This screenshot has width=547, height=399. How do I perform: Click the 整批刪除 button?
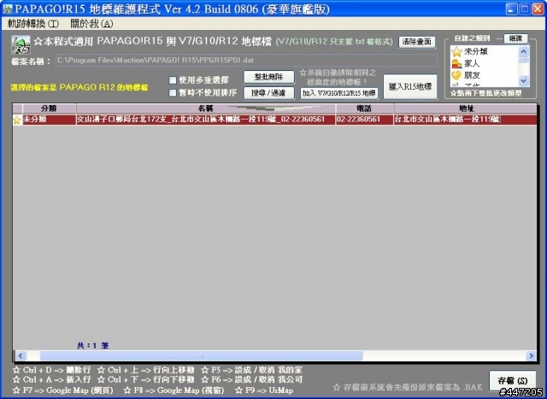[x=268, y=77]
